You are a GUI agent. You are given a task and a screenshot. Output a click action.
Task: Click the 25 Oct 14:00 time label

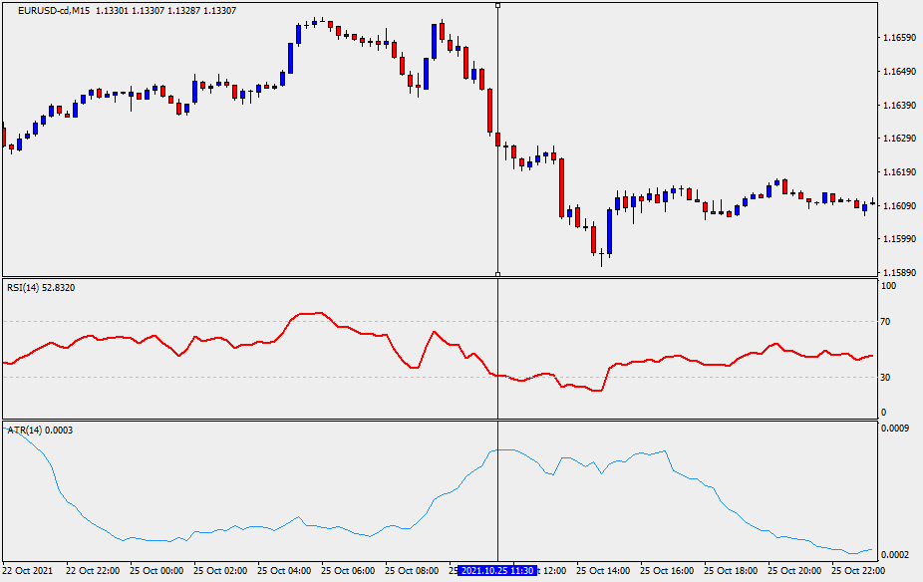click(x=606, y=571)
